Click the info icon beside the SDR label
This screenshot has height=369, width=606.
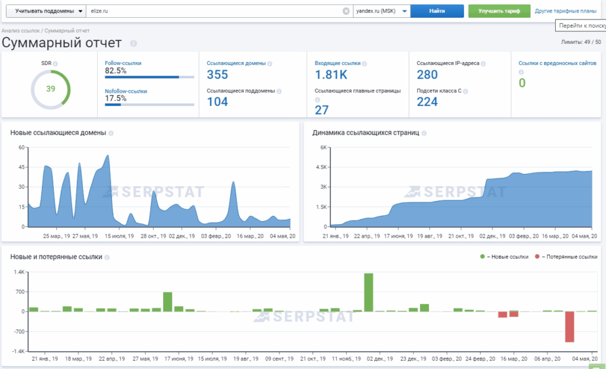56,63
